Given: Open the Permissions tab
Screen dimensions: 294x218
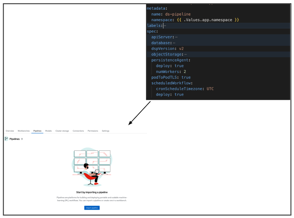Looking at the screenshot, I should [x=93, y=131].
